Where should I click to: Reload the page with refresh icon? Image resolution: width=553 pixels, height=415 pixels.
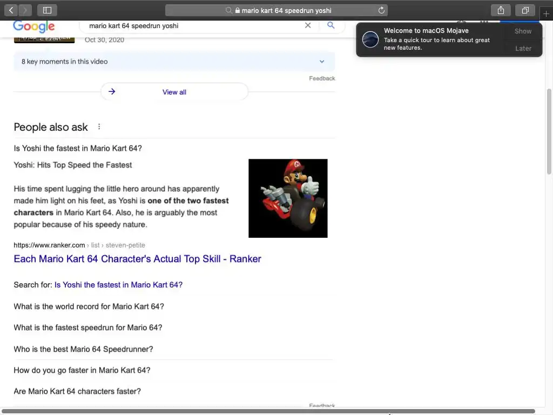tap(381, 10)
